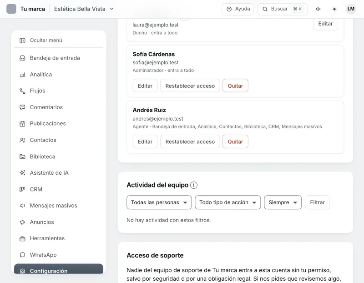Apply filters with the Filtrar button
Viewport: 364px width, 283px height.
[x=317, y=202]
